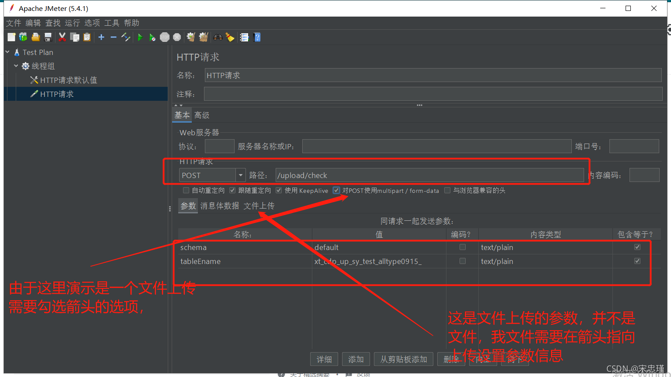Save the test plan with floppy icon
Image resolution: width=671 pixels, height=377 pixels.
pyautogui.click(x=48, y=37)
